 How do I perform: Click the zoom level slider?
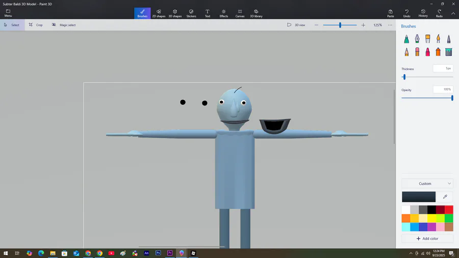tap(340, 25)
